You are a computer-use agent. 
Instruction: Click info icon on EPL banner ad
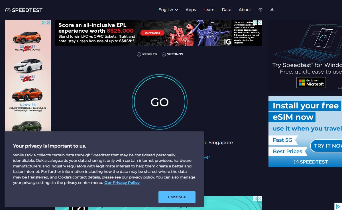tap(256, 23)
